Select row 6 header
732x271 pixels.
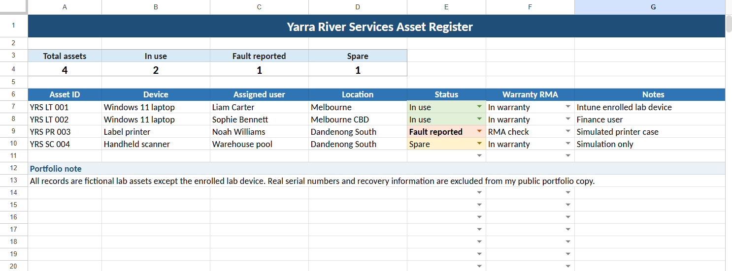point(14,94)
